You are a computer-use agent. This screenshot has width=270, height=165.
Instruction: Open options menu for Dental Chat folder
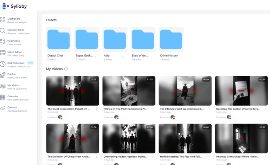point(67,57)
